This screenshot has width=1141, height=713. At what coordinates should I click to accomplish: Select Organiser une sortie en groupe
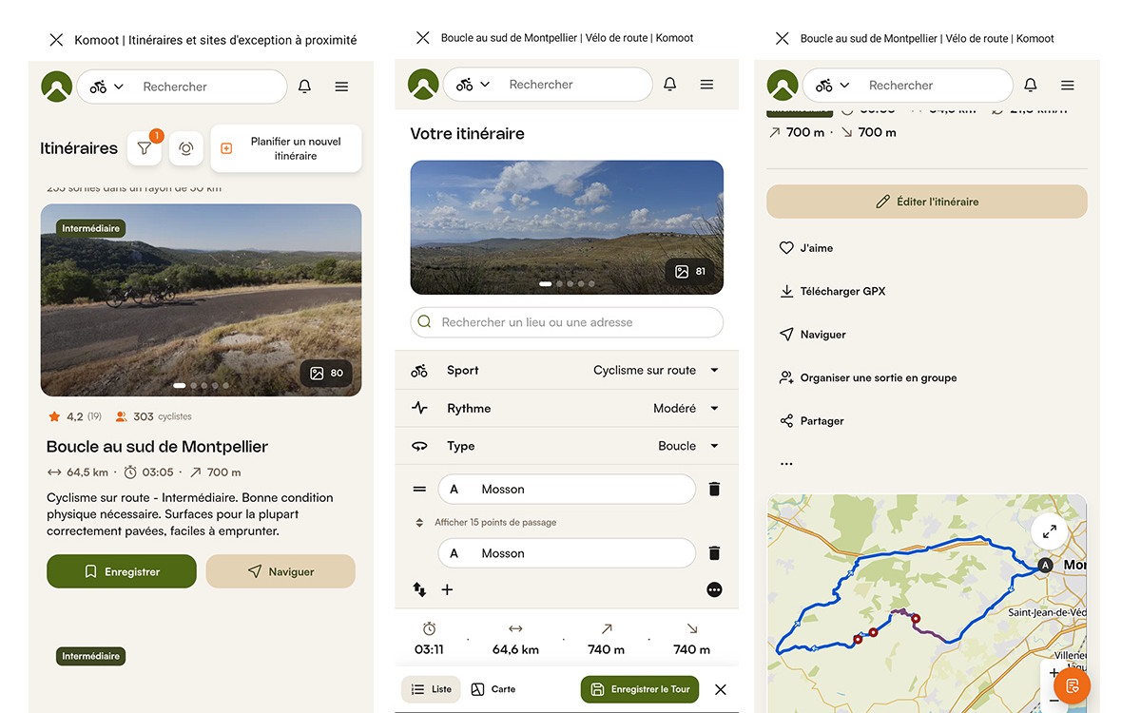click(x=867, y=378)
